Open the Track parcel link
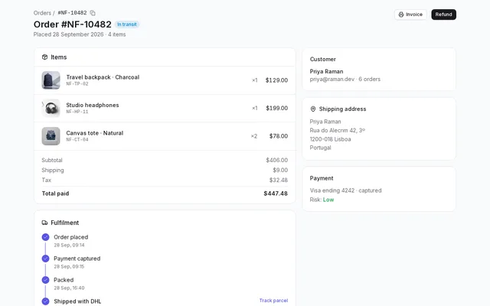The height and width of the screenshot is (306, 490). click(x=273, y=301)
